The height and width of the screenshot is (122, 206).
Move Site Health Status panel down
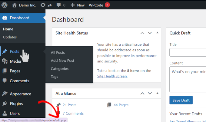pyautogui.click(x=149, y=33)
